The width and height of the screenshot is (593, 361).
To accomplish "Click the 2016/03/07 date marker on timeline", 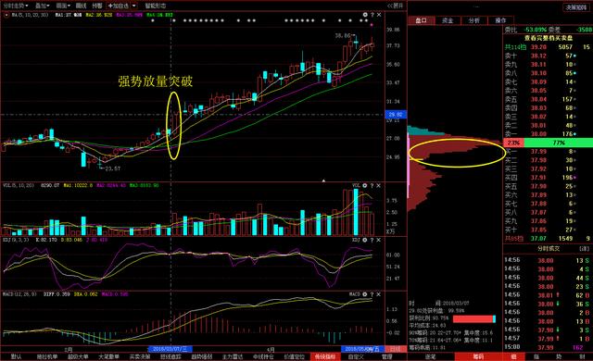I will pyautogui.click(x=170, y=349).
